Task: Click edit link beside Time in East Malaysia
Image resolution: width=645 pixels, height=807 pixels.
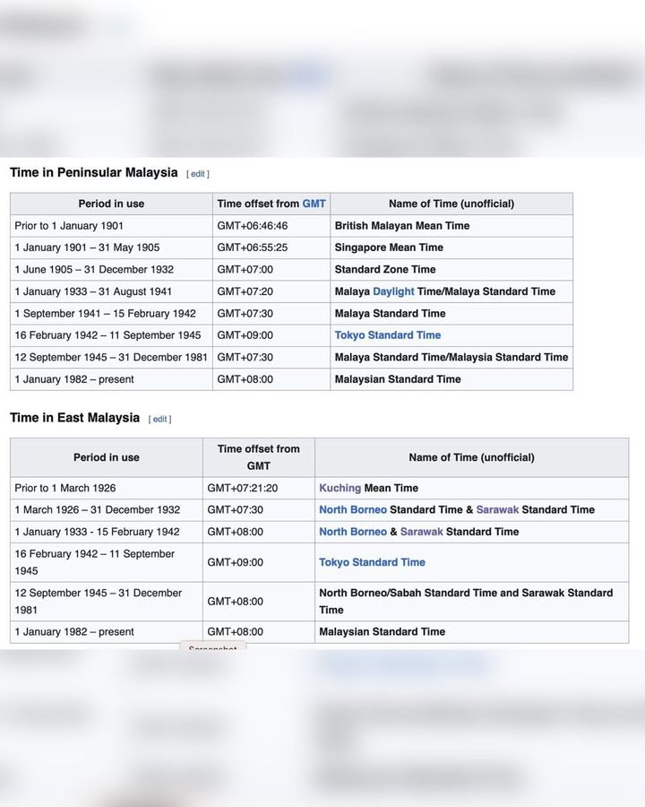Action: [160, 419]
